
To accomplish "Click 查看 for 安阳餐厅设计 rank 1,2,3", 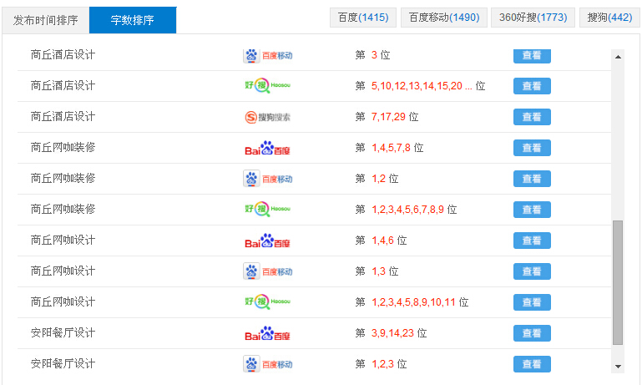I will pos(532,364).
